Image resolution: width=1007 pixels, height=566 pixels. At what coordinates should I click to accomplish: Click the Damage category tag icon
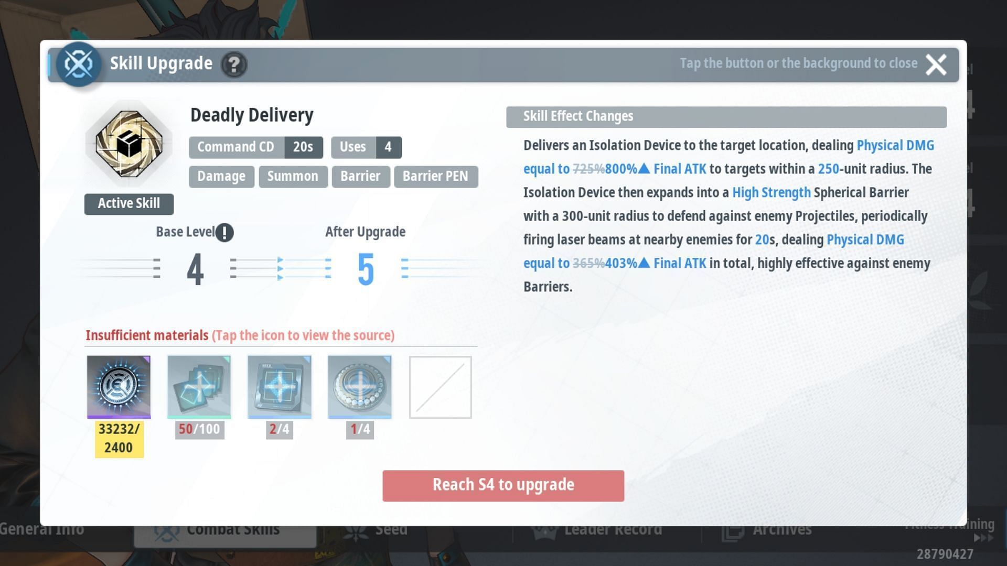coord(221,176)
